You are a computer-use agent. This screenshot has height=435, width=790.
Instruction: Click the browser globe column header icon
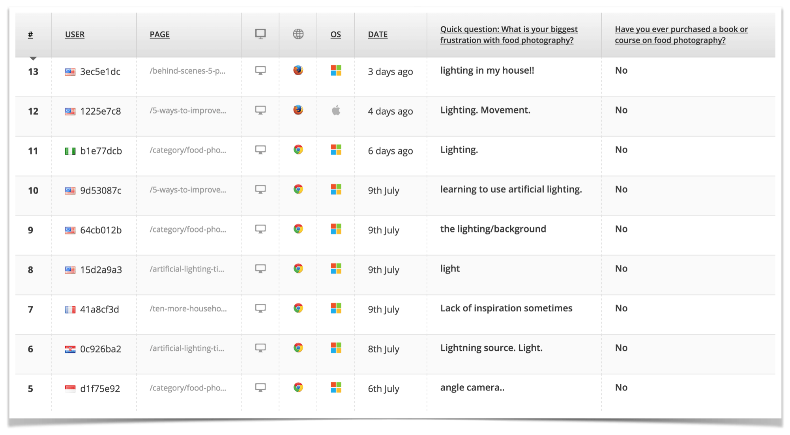(298, 34)
